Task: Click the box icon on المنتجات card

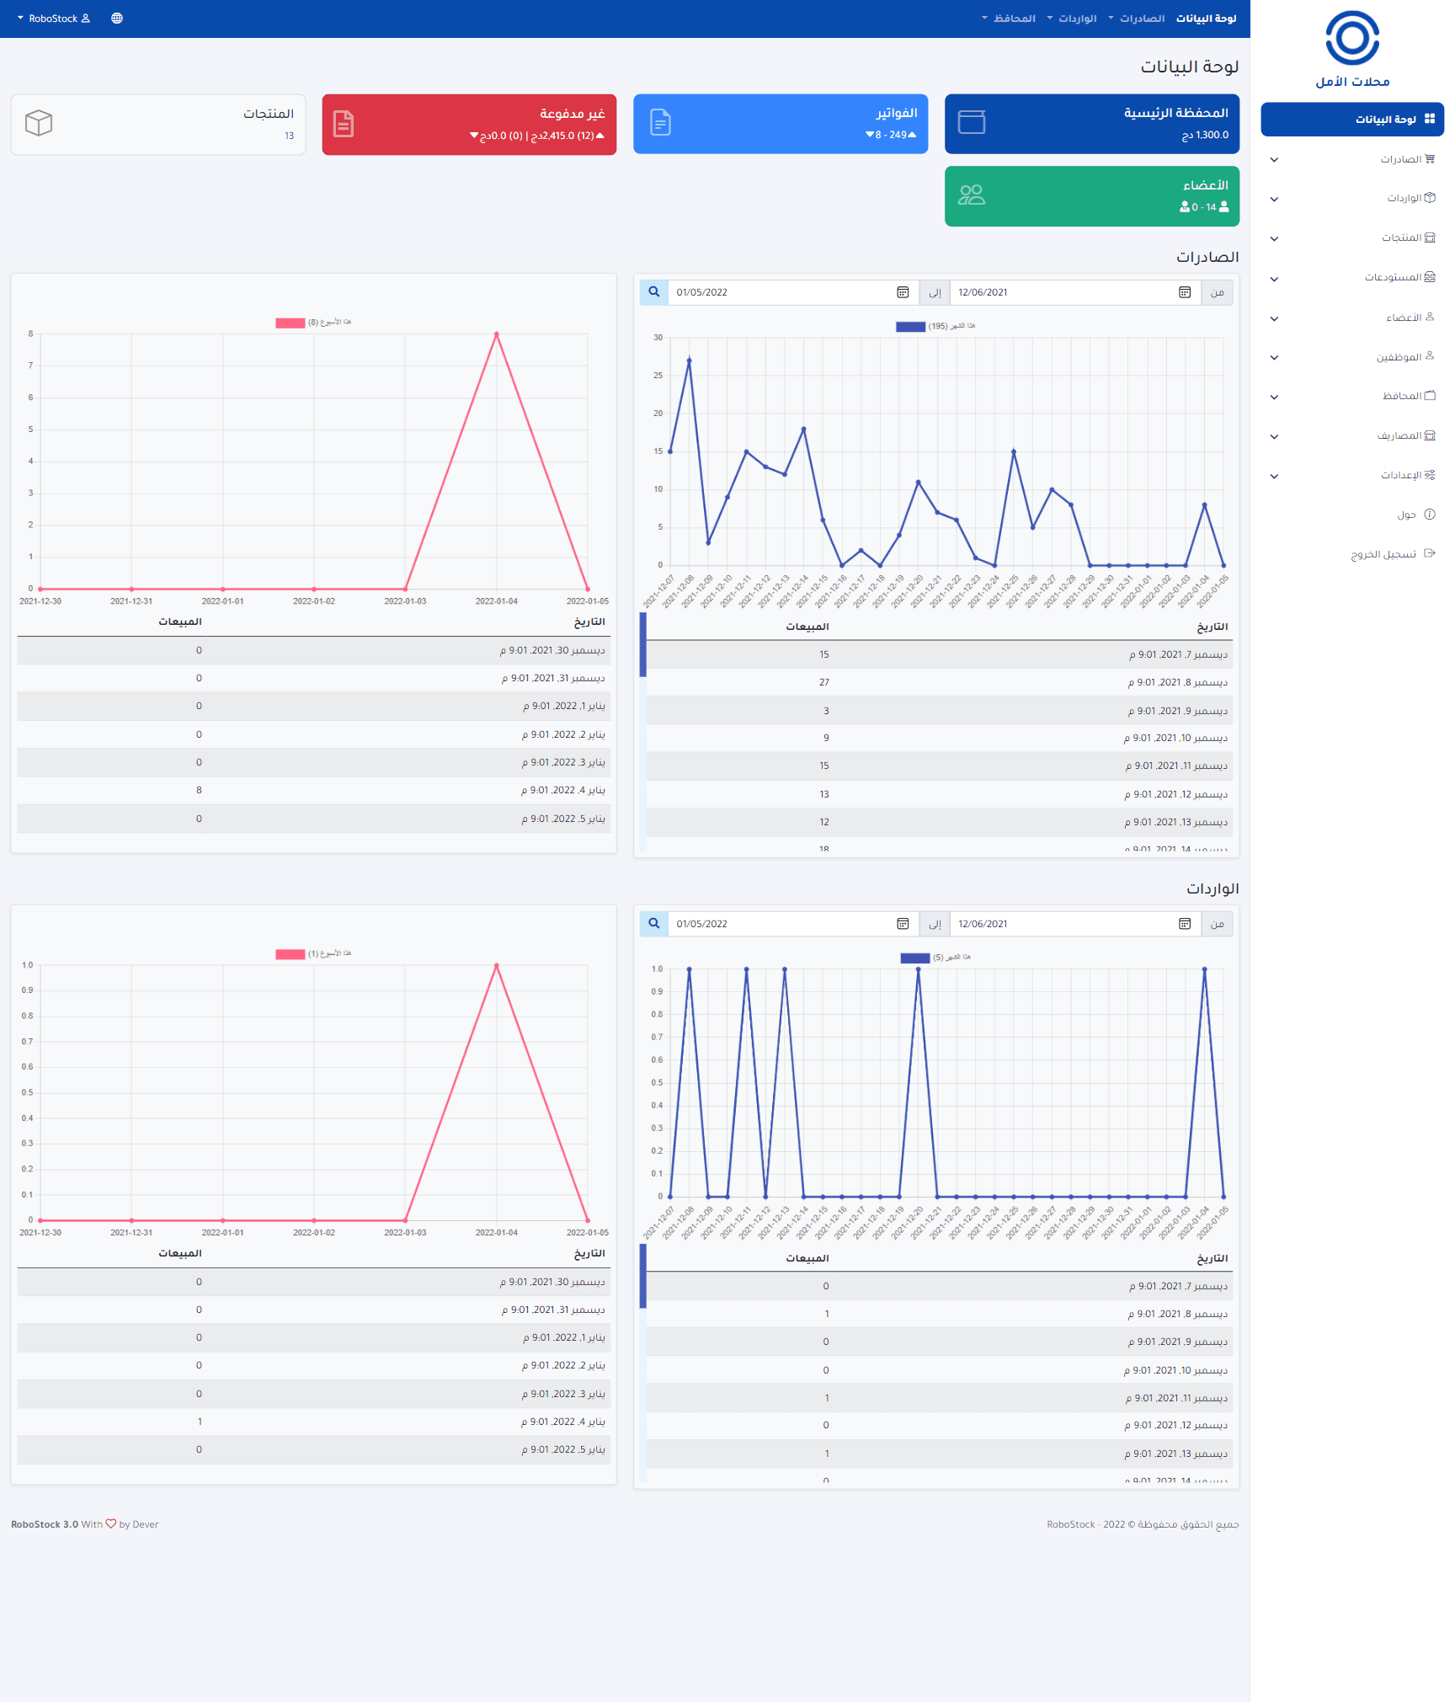Action: pyautogui.click(x=39, y=123)
